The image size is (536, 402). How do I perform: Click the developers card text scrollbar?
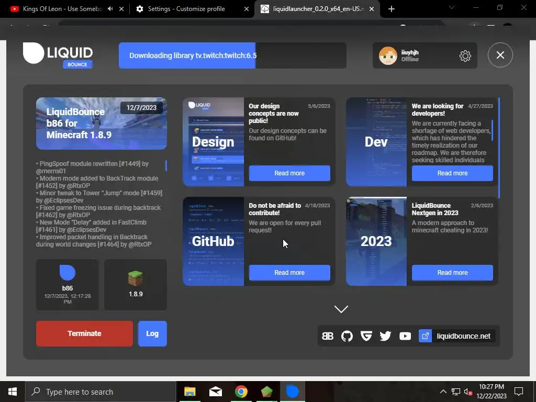(492, 130)
